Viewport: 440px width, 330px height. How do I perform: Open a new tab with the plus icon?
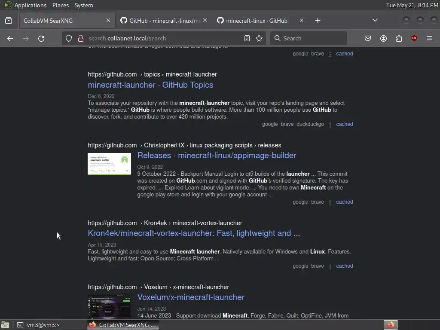click(318, 21)
